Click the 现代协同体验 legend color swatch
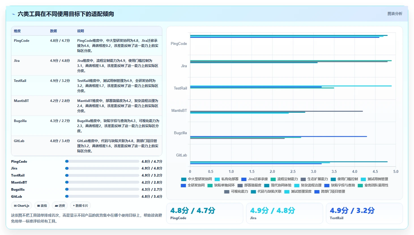Screen dimensions: 414x235 click(x=267, y=185)
